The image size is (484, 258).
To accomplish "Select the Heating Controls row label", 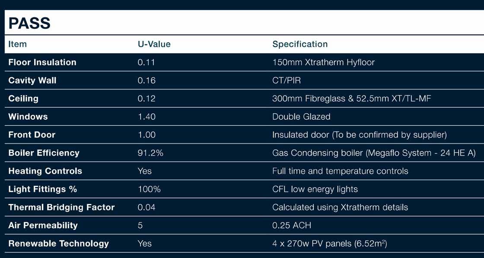I will coord(45,171).
